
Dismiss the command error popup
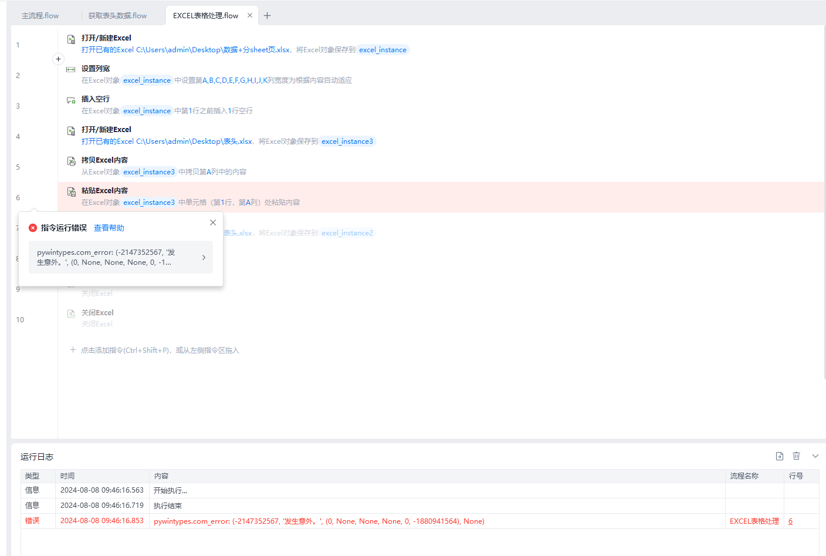coord(213,223)
